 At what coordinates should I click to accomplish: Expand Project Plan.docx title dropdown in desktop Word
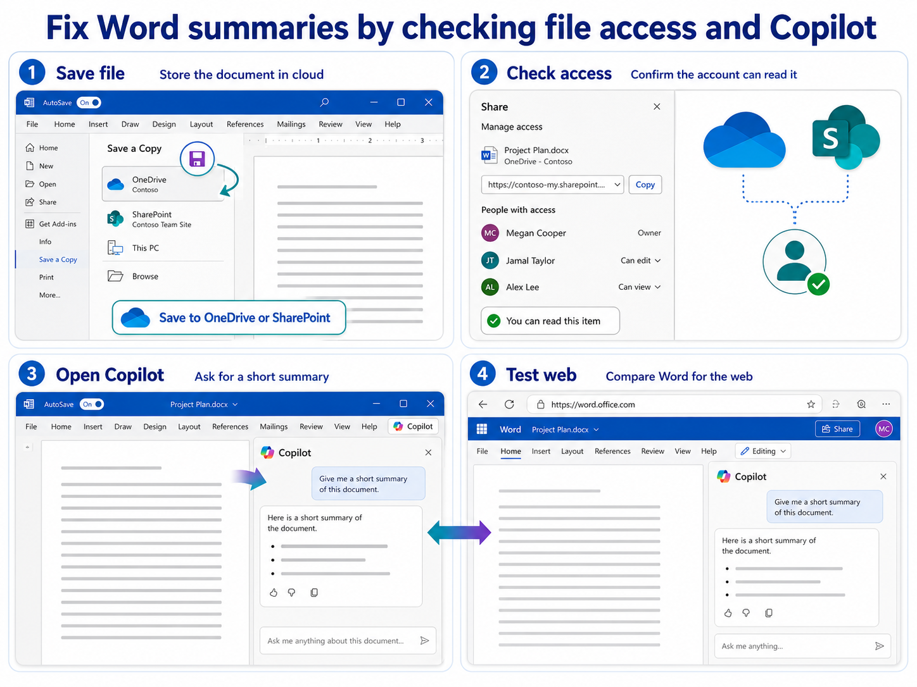[235, 404]
